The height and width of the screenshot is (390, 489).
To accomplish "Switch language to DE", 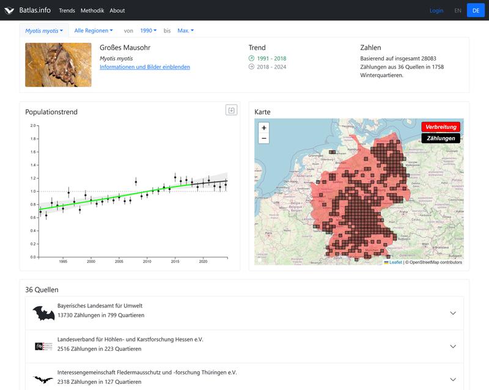I will [476, 10].
